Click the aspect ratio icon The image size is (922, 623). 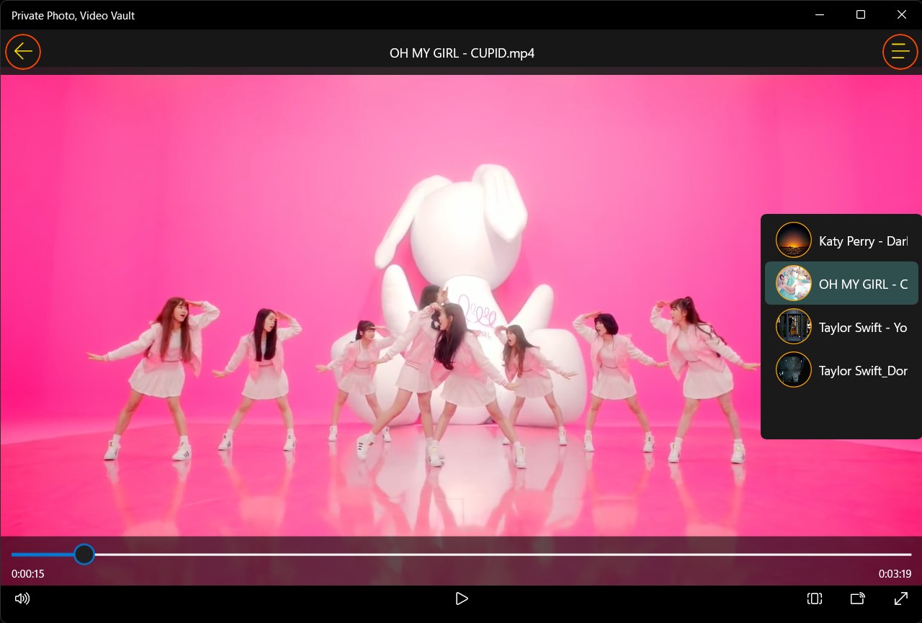coord(814,599)
